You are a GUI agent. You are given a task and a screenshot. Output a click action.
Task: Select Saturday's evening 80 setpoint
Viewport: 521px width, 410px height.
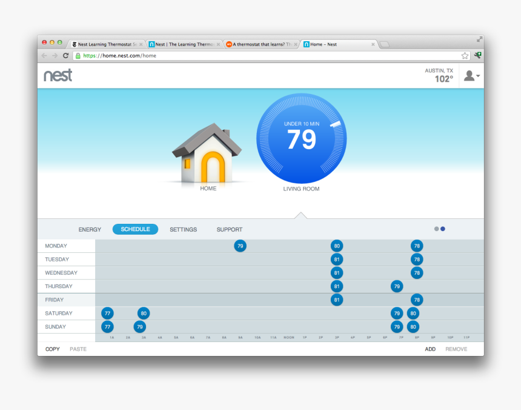(413, 313)
